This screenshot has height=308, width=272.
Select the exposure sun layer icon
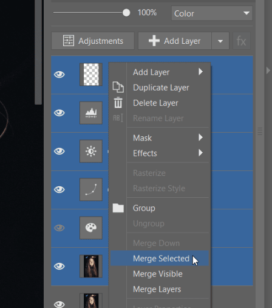coord(91,151)
